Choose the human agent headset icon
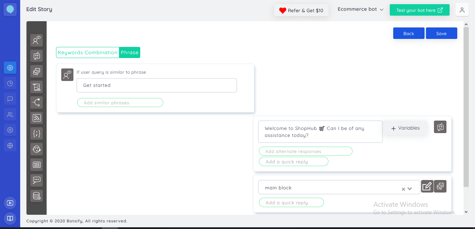 (x=37, y=149)
